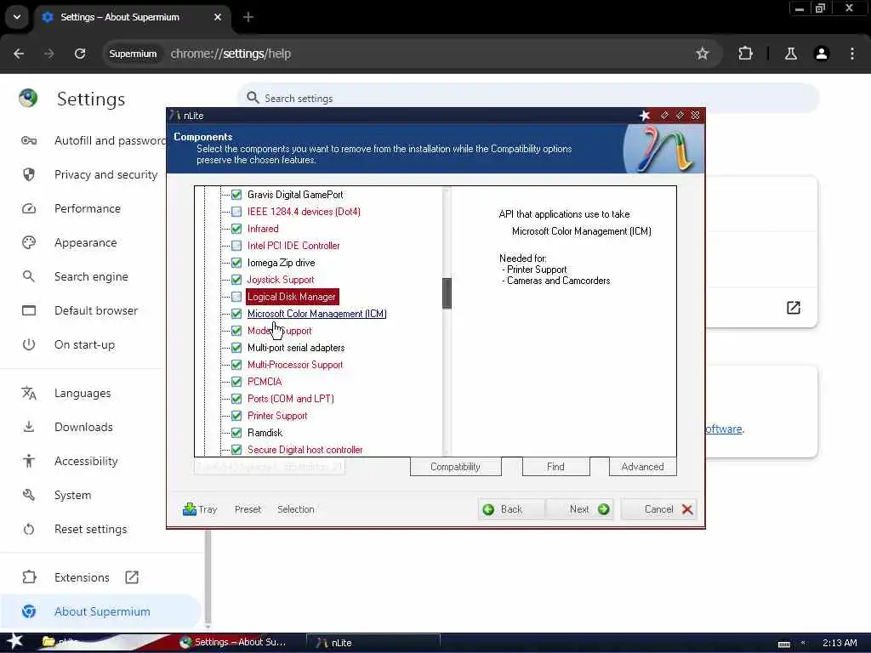Click the Appearance palette icon

click(x=29, y=242)
